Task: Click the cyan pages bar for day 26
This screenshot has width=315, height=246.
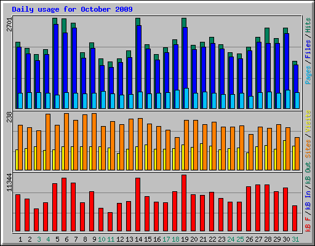Action: (251, 102)
